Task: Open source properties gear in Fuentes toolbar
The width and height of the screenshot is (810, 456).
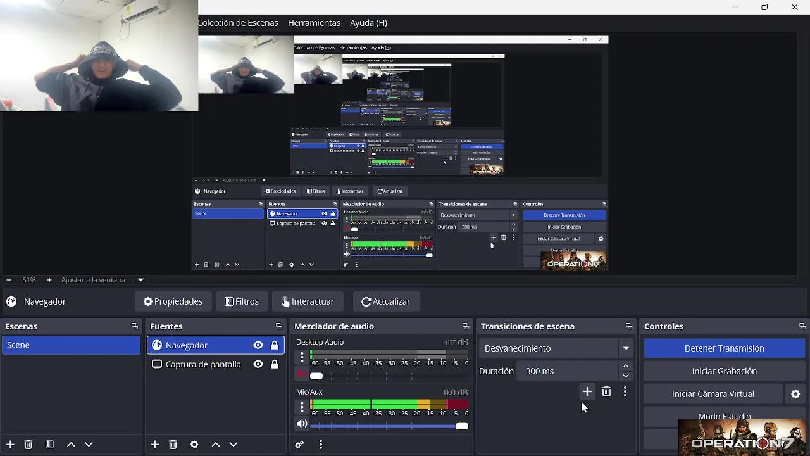Action: coord(194,445)
